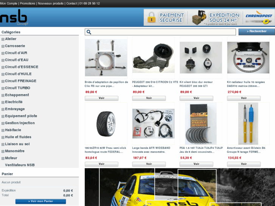Click the 274,90 € price text

[235, 92]
